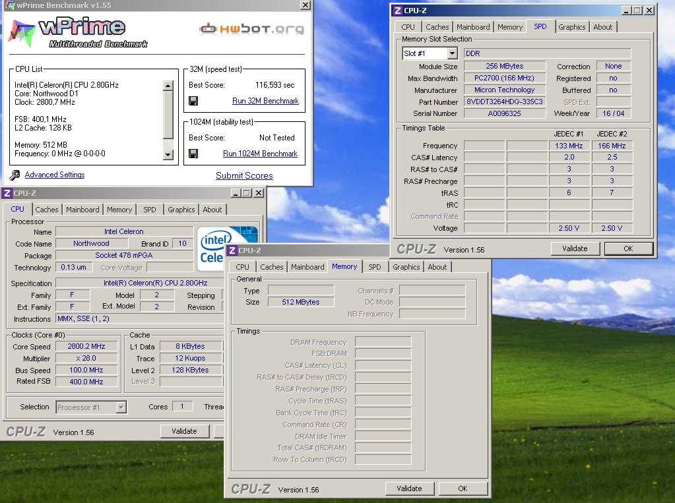
Task: Open Mainboard tab in SPD window
Action: pos(473,26)
